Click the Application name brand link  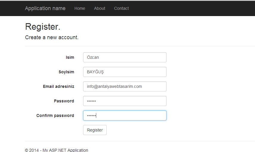pyautogui.click(x=45, y=8)
